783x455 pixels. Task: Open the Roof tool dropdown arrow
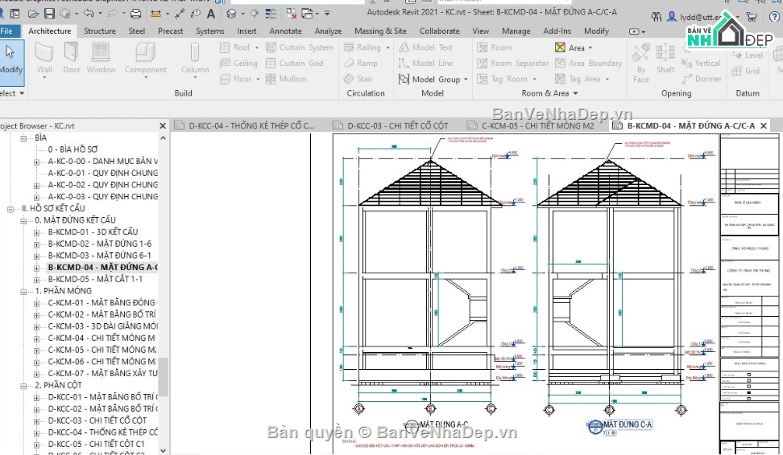pos(257,48)
